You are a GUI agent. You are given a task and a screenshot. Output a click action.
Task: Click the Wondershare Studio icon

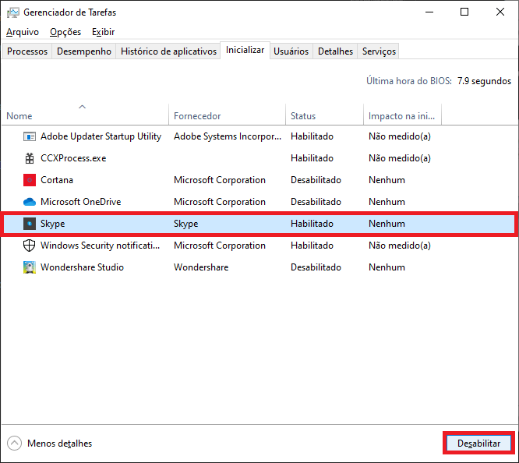pos(30,267)
